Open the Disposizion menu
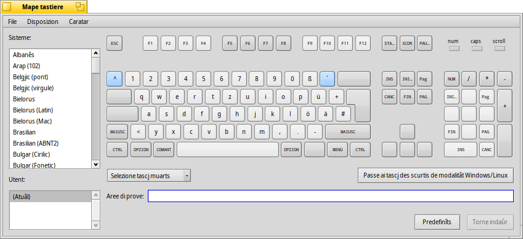 click(x=43, y=22)
